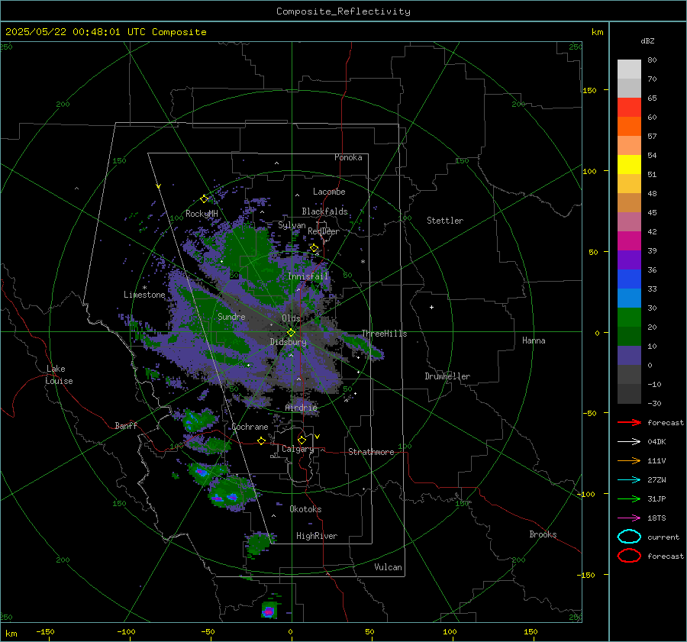Click the Limestone label
Viewport: 687px width, 642px height.
144,295
